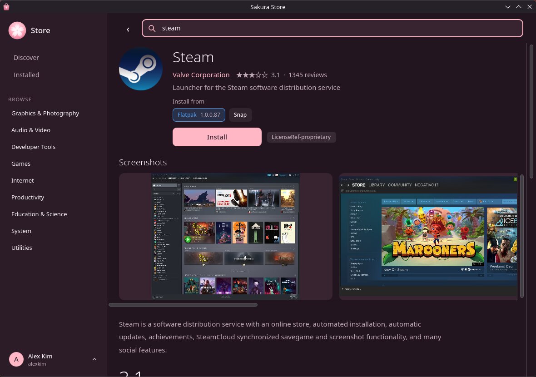Viewport: 536px width, 377px height.
Task: Browse the Education & Science category
Action: 39,214
